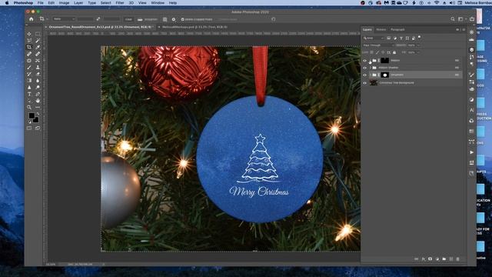Select the Move tool
This screenshot has width=492, height=277.
click(29, 34)
